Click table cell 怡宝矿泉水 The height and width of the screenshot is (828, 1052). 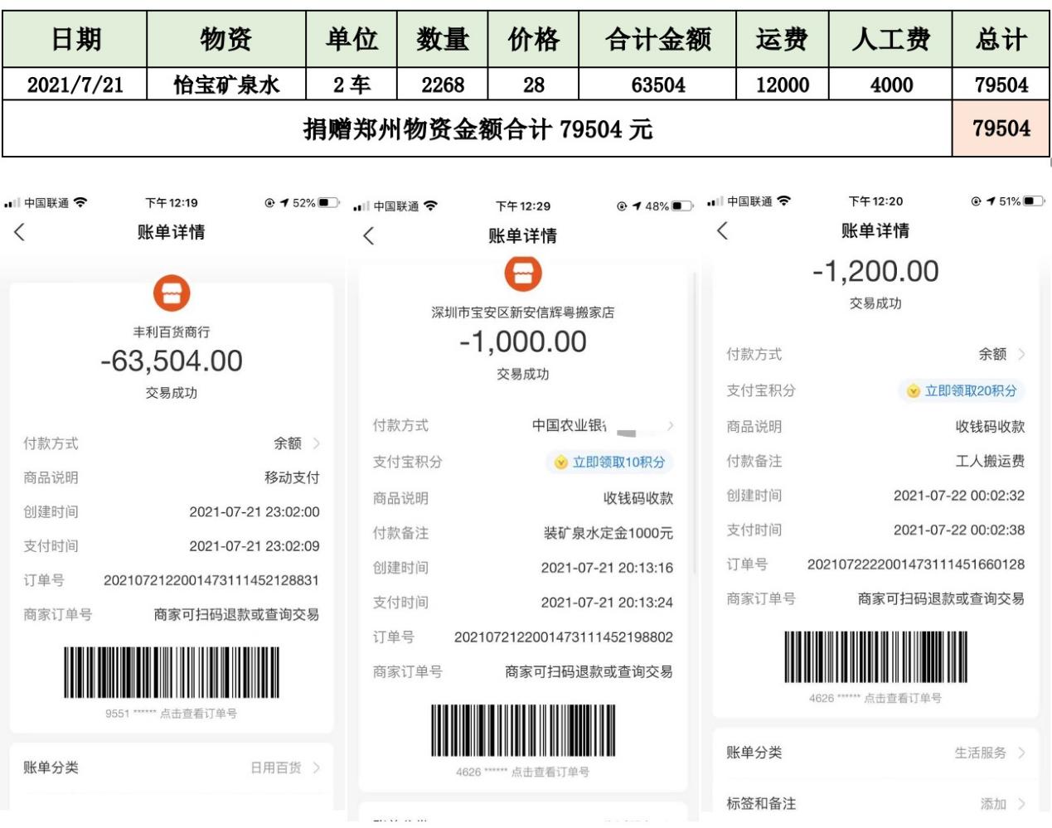click(226, 85)
